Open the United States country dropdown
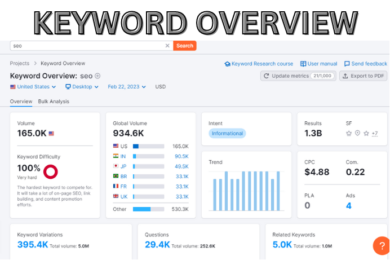390x260 pixels. pyautogui.click(x=33, y=87)
